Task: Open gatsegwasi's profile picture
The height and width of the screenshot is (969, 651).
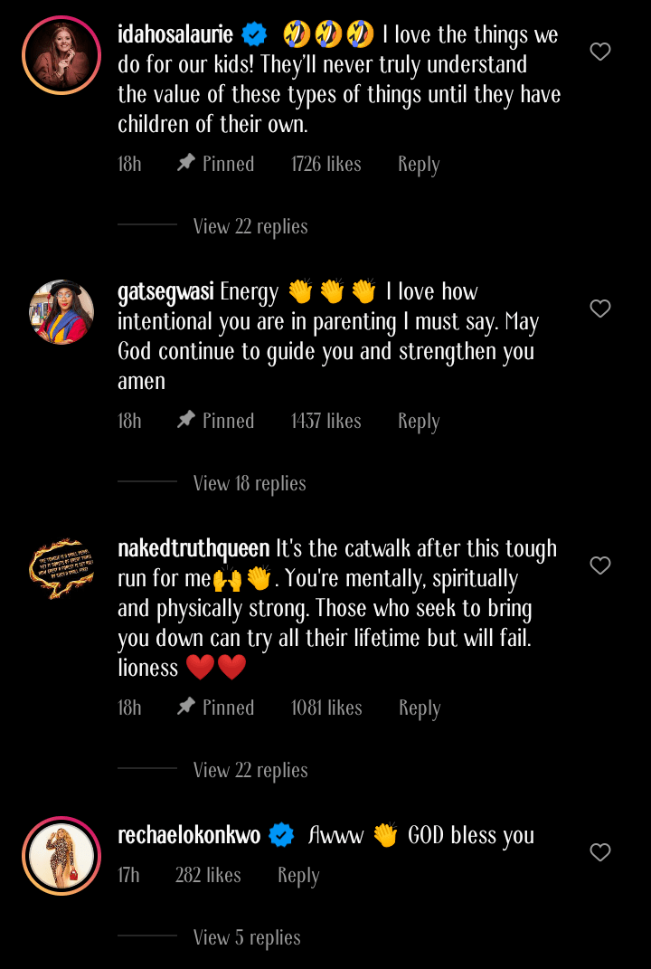Action: [x=61, y=312]
